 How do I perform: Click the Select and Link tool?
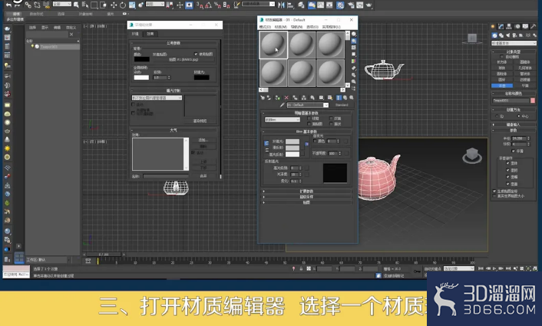tap(28, 5)
